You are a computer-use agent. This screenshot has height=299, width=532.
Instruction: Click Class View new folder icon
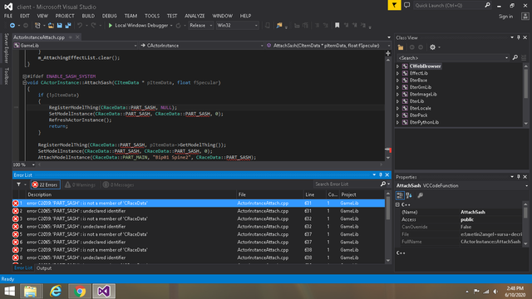click(401, 47)
